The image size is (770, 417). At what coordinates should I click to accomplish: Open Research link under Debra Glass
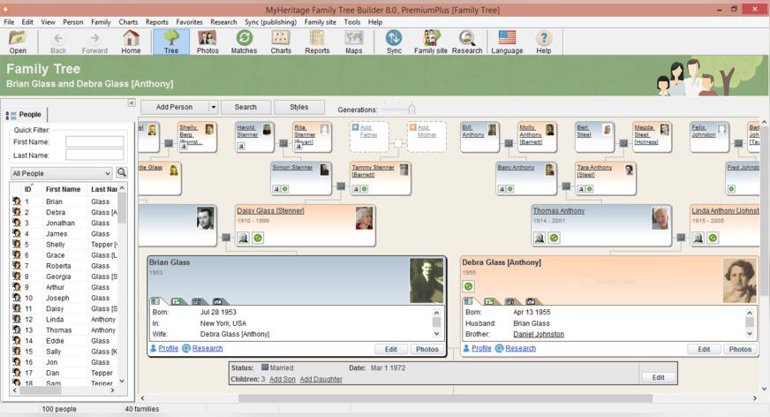(x=520, y=348)
